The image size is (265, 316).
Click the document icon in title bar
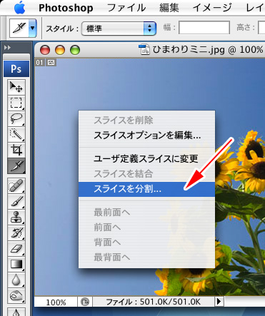[x=144, y=49]
